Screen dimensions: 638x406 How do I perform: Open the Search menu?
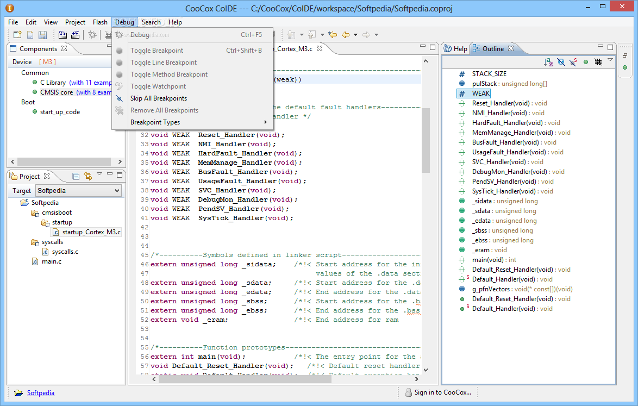pos(151,22)
